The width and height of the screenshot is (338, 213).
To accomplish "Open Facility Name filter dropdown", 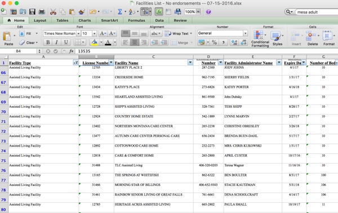I will tap(190, 63).
